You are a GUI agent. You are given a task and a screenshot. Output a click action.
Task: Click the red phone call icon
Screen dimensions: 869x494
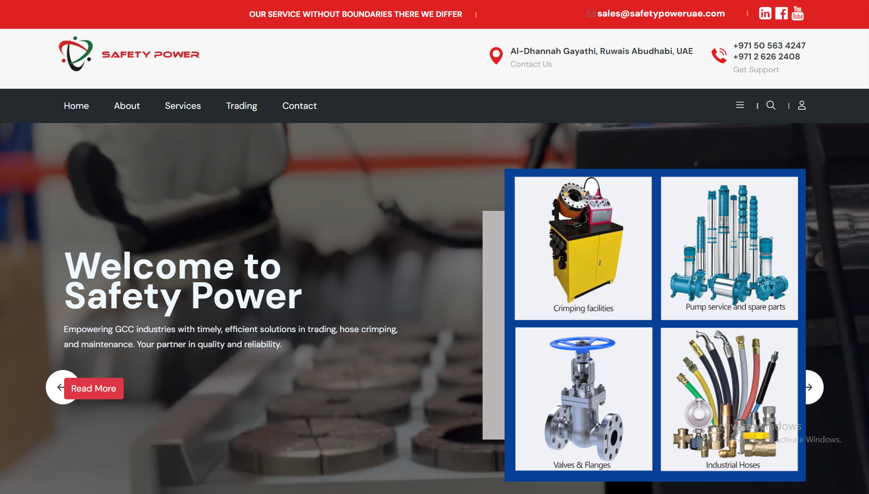(719, 56)
